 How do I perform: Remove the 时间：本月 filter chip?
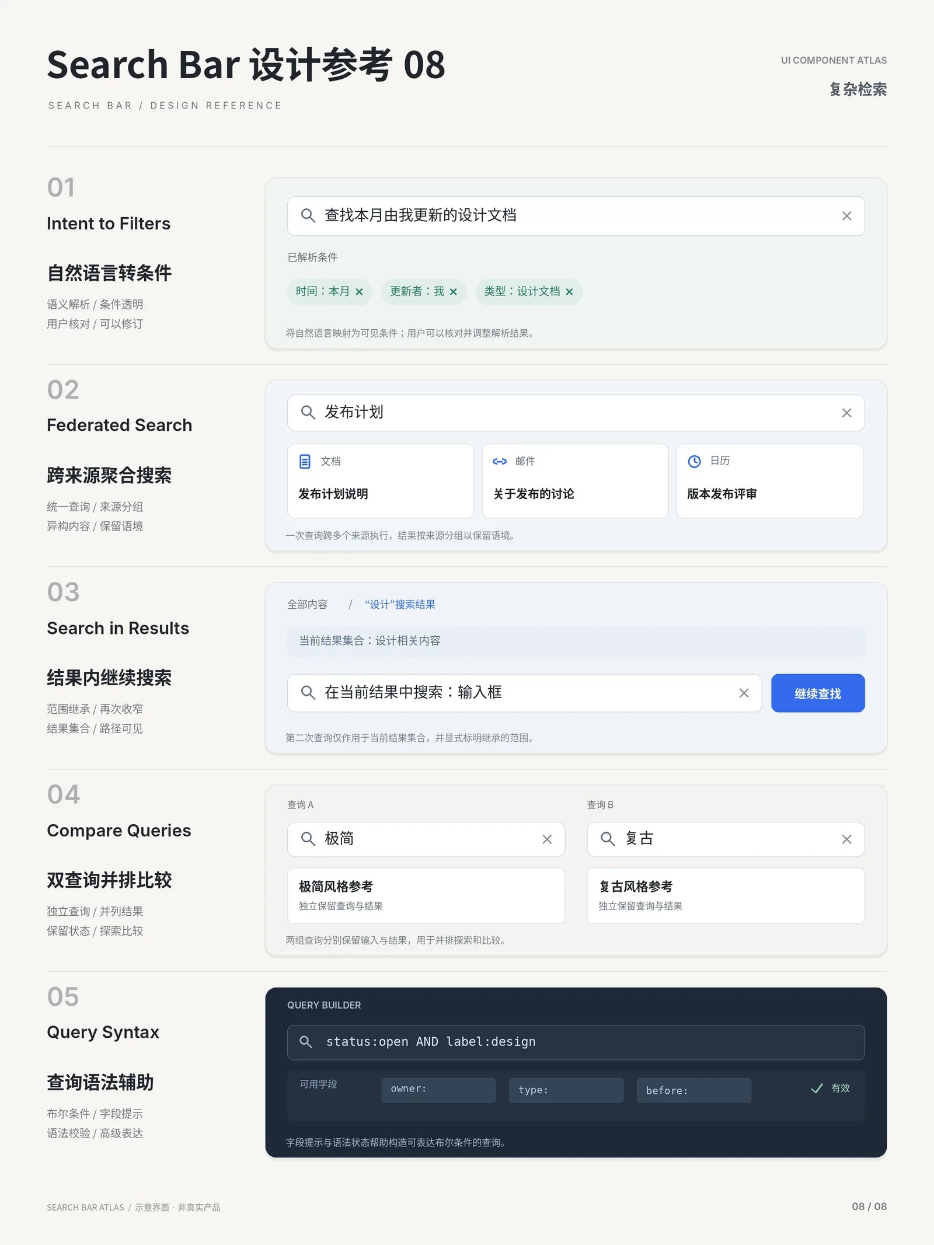tap(359, 292)
